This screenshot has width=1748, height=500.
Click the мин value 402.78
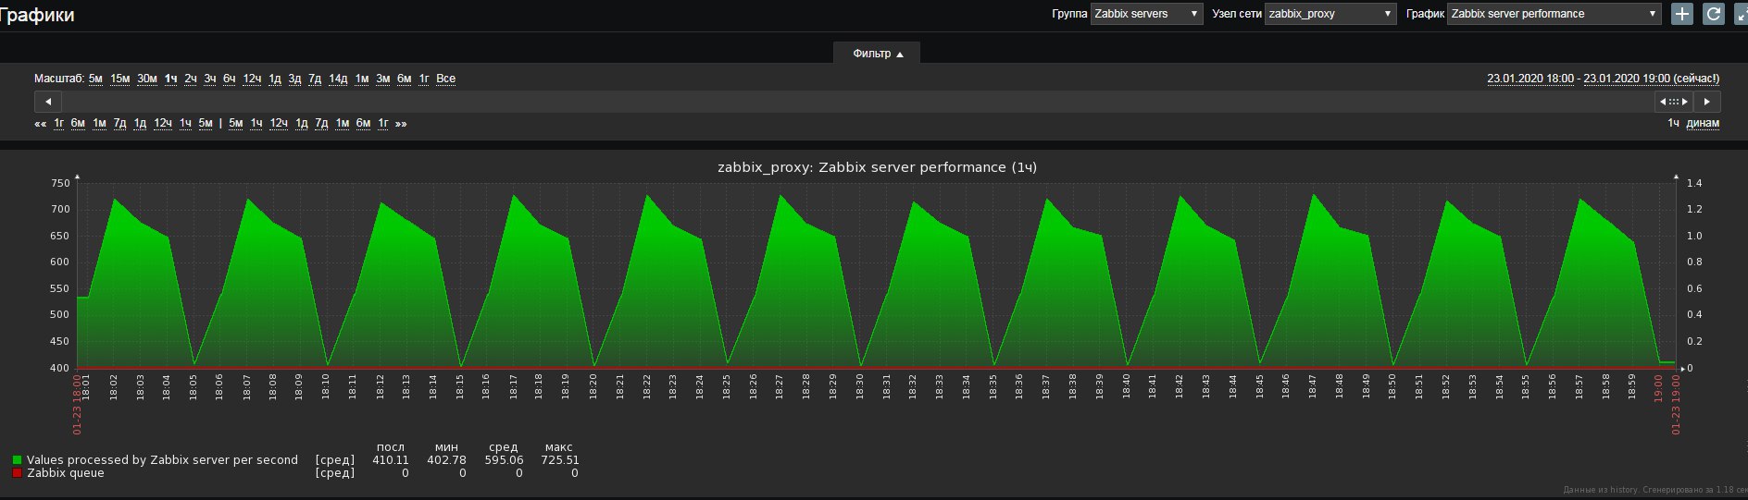446,460
